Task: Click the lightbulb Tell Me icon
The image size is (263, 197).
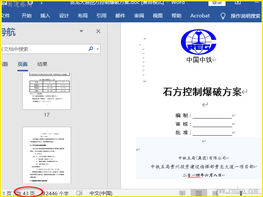Action: coord(223,16)
